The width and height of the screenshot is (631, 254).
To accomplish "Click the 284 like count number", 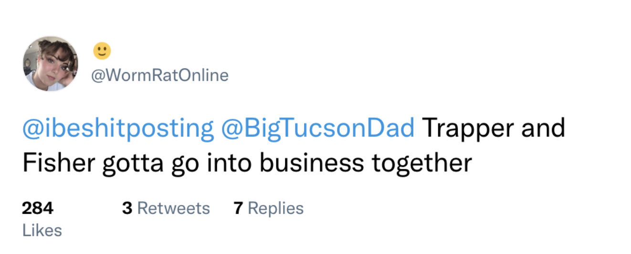I will [x=38, y=208].
